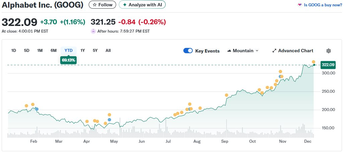Image resolution: width=345 pixels, height=153 pixels.
Task: Click the orange event marker near September
Action: 227,95
